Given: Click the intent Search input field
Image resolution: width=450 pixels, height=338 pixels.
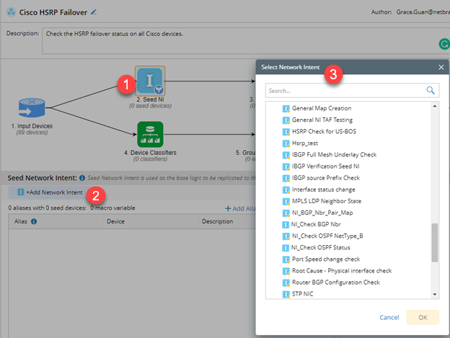Looking at the screenshot, I should coord(346,91).
